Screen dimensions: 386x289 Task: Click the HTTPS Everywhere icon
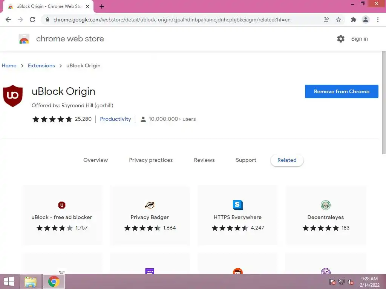tap(238, 205)
